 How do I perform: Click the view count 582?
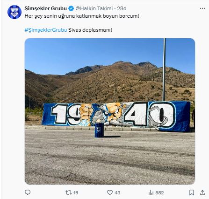[x=159, y=193]
